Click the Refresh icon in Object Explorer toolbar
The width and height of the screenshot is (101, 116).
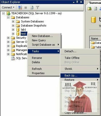coord(32,7)
